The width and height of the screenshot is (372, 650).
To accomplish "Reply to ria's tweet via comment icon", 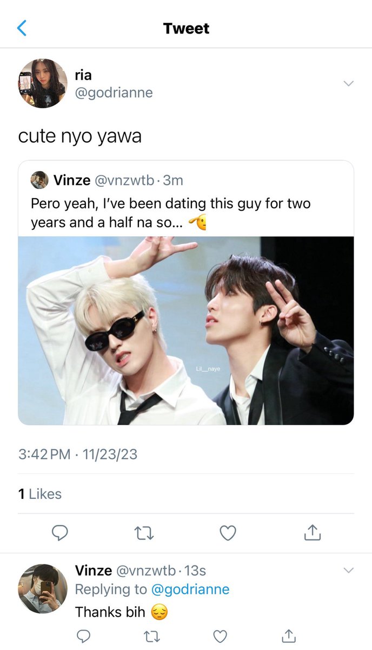I will click(x=59, y=534).
